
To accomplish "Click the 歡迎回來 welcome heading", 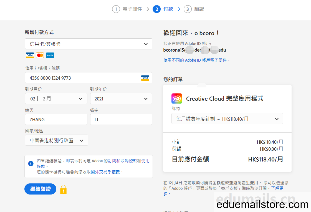I will tap(191, 33).
